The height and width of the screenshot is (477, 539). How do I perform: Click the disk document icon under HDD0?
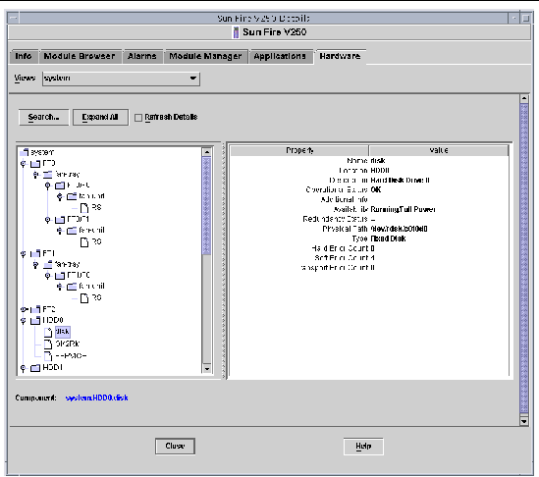coord(48,332)
